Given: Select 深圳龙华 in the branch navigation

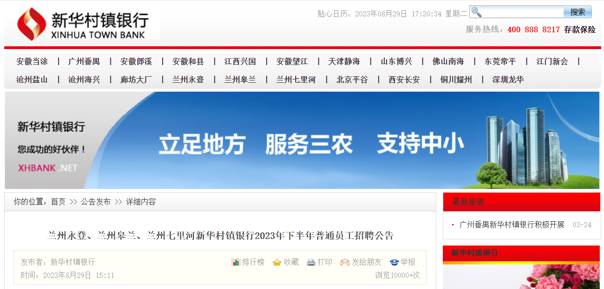Looking at the screenshot, I should point(508,79).
